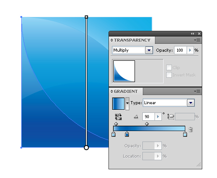The height and width of the screenshot is (178, 217).
Task: Click the reverse gradient icon
Action: (118, 117)
